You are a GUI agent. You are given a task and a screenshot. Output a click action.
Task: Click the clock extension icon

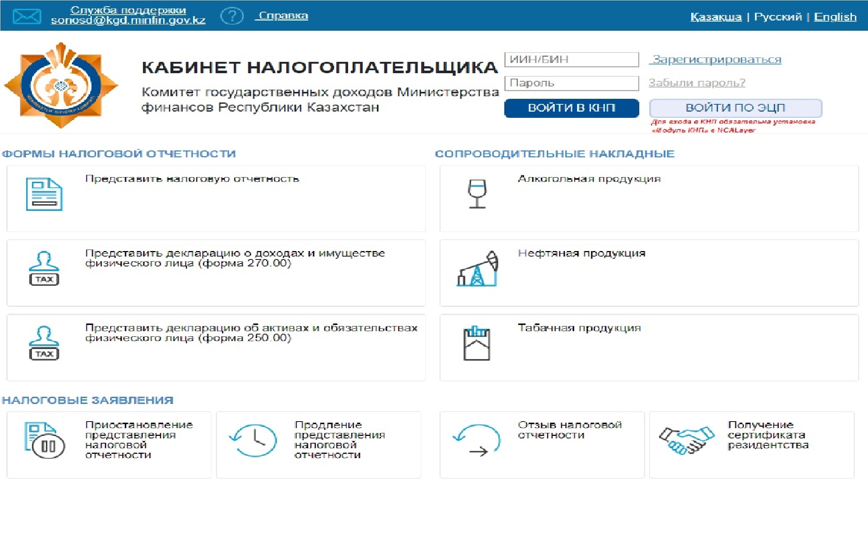[x=253, y=440]
